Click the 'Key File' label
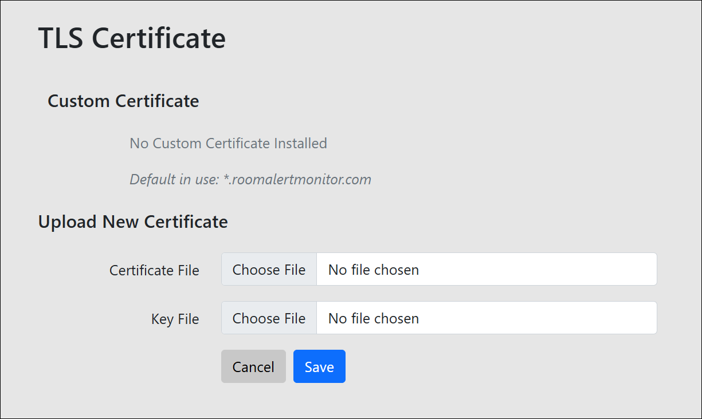The width and height of the screenshot is (702, 419). coord(175,319)
